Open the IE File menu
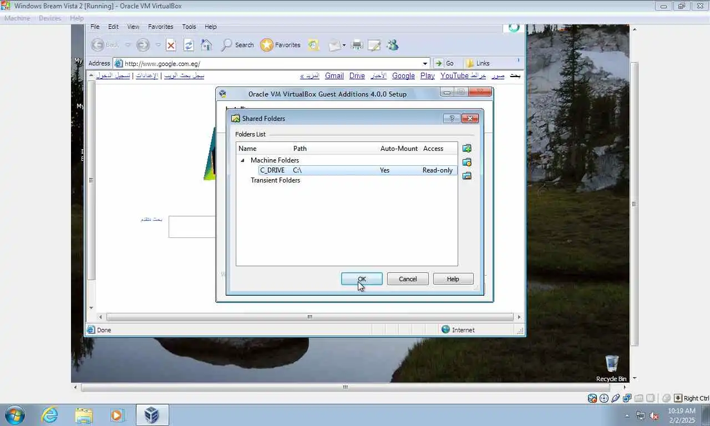The width and height of the screenshot is (710, 426). pos(95,27)
